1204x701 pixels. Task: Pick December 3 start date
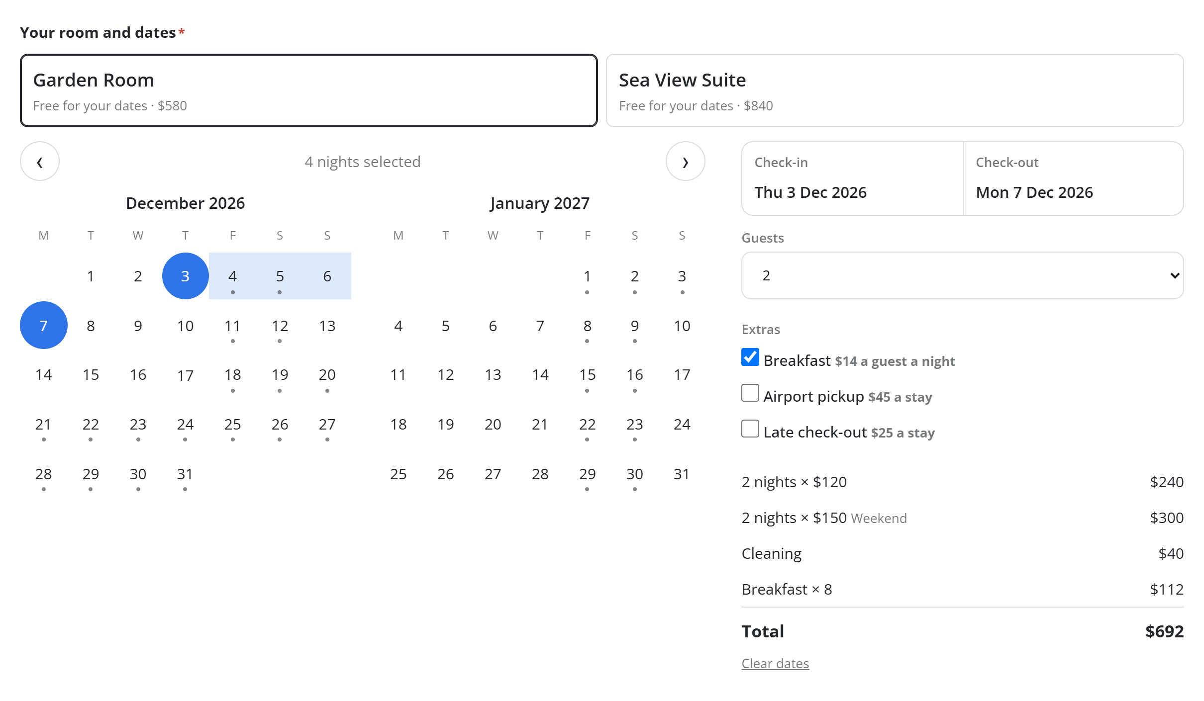(186, 276)
